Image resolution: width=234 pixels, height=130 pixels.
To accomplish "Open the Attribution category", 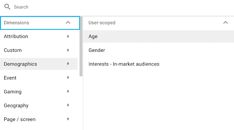I will (x=16, y=36).
